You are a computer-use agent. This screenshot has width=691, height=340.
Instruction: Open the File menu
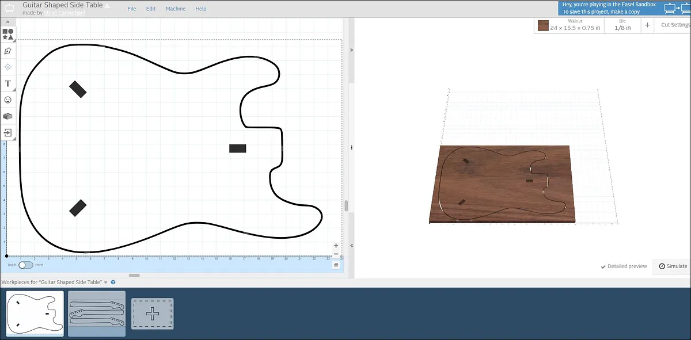[132, 9]
